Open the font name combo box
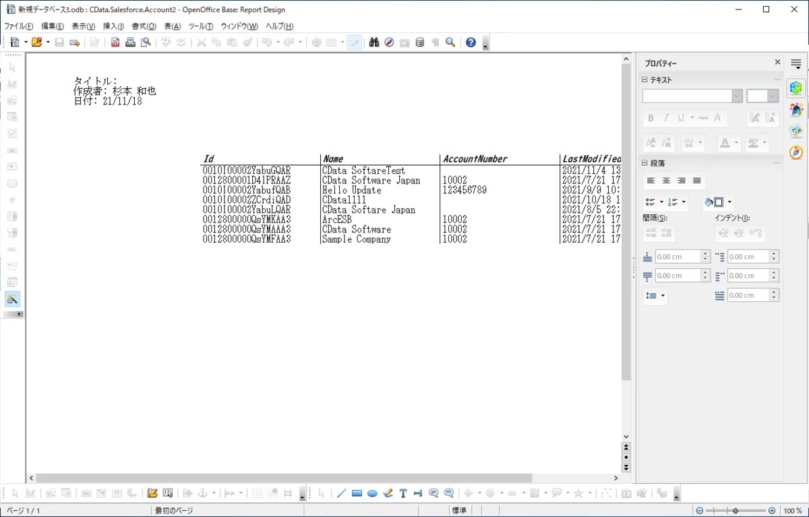Screen dimensions: 809x517 (692, 96)
